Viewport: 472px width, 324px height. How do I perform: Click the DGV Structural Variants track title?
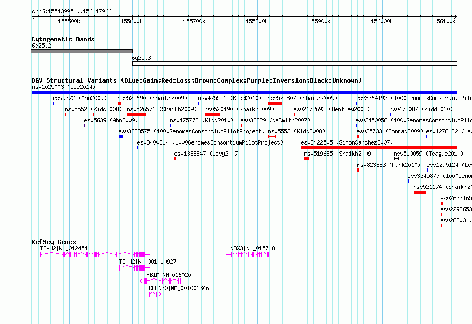(197, 80)
